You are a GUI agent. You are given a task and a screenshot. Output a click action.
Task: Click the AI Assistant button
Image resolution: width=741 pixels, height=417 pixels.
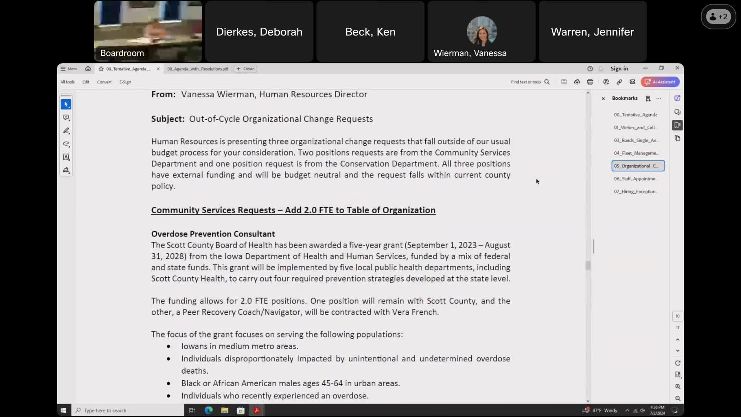click(x=660, y=82)
